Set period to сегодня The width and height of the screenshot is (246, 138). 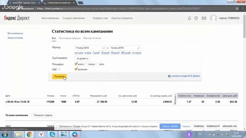(79, 53)
